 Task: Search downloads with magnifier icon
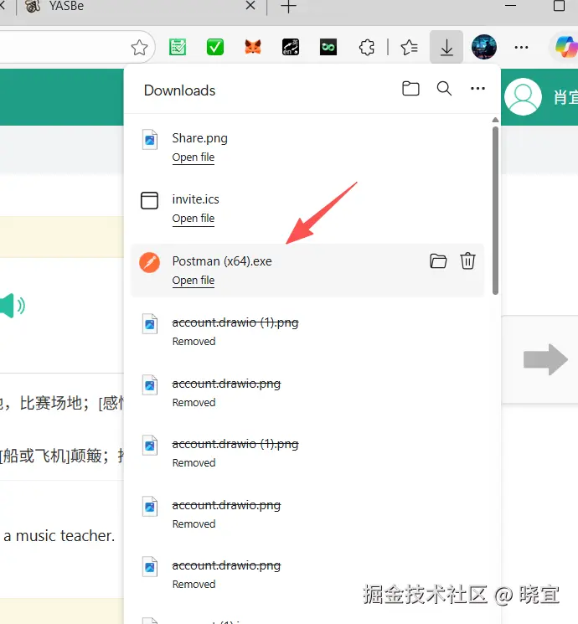click(444, 88)
